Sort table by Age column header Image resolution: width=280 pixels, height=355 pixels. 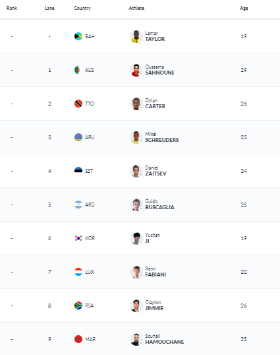pyautogui.click(x=244, y=8)
